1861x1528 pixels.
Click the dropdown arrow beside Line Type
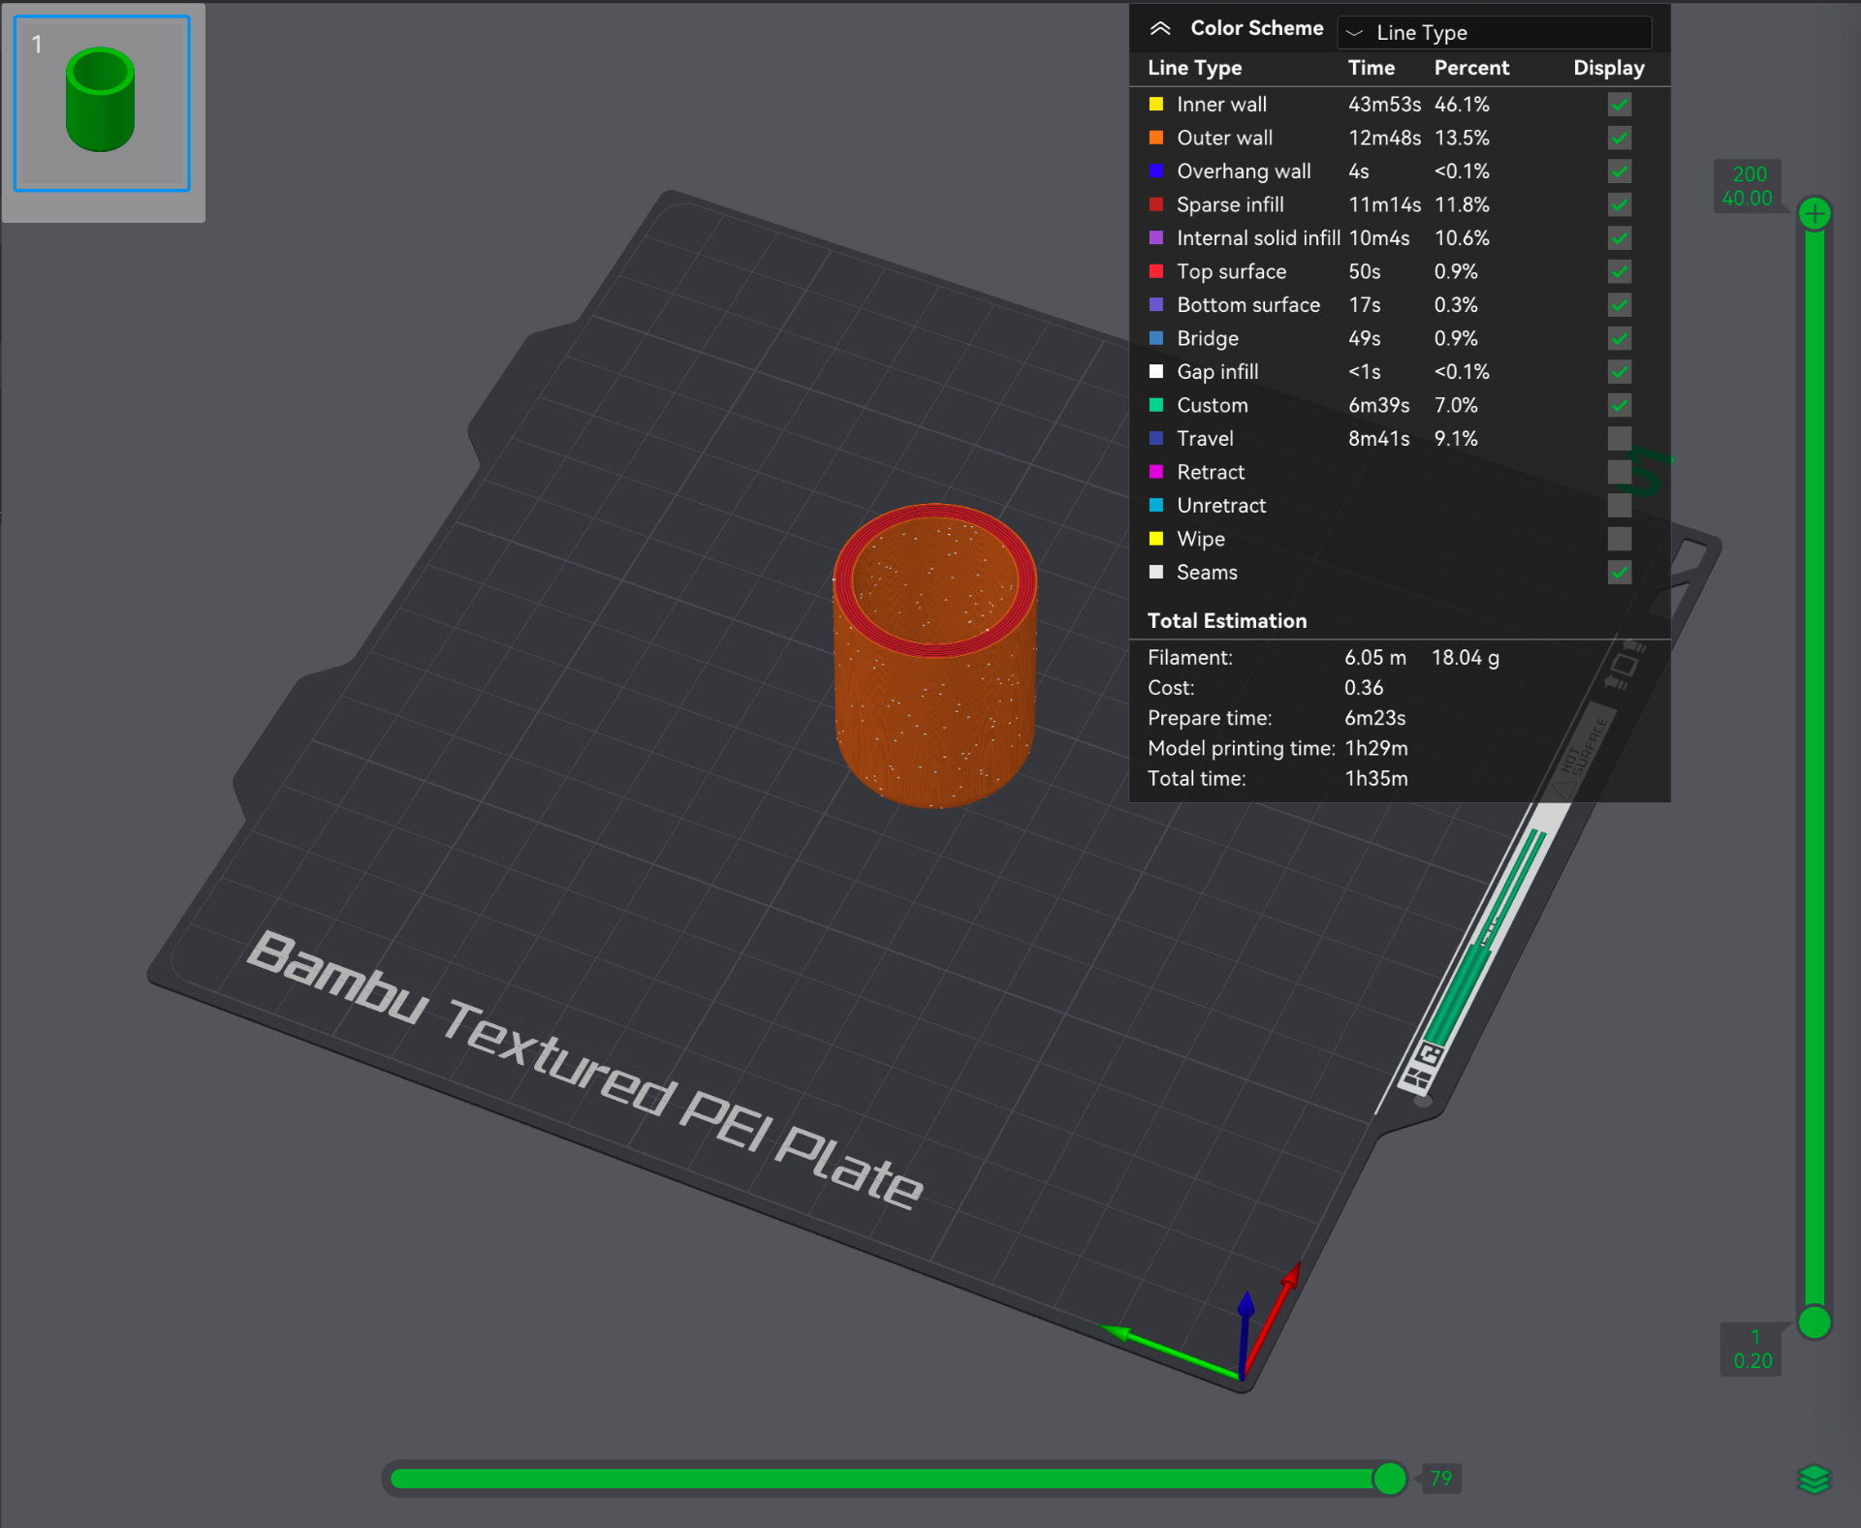[x=1354, y=33]
